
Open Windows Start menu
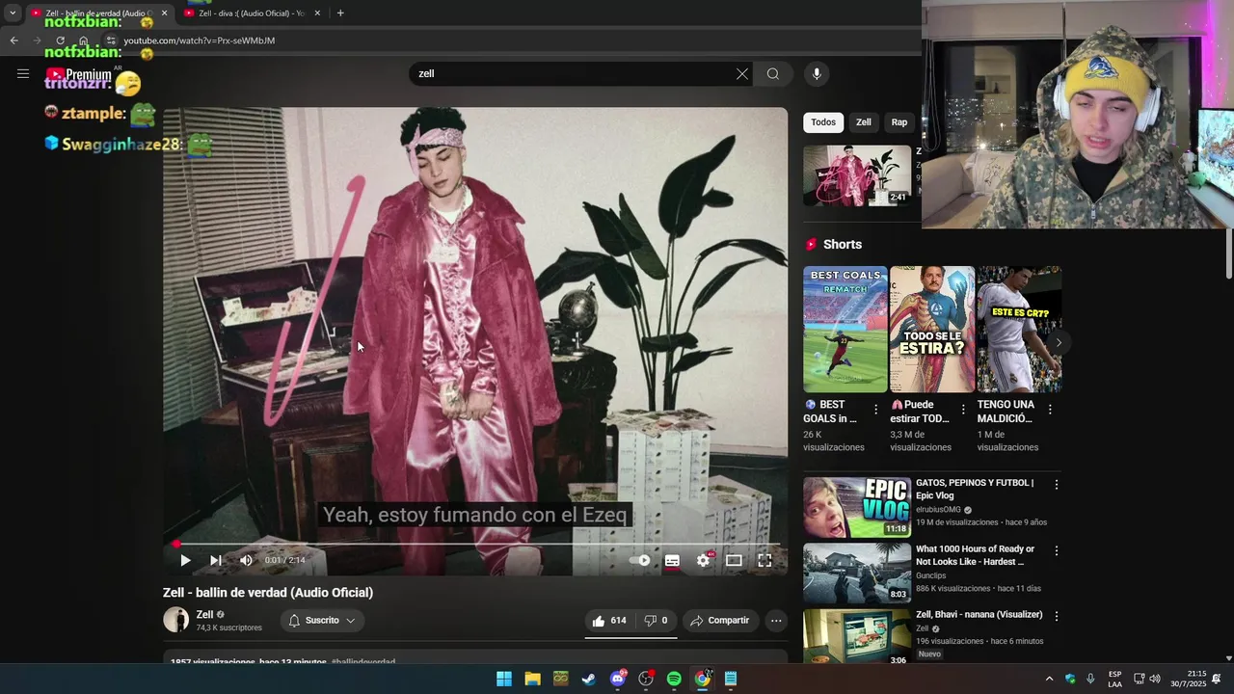tap(504, 679)
